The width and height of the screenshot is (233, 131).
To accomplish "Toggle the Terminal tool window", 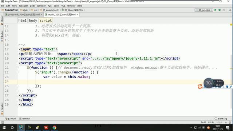I will tap(25, 119).
